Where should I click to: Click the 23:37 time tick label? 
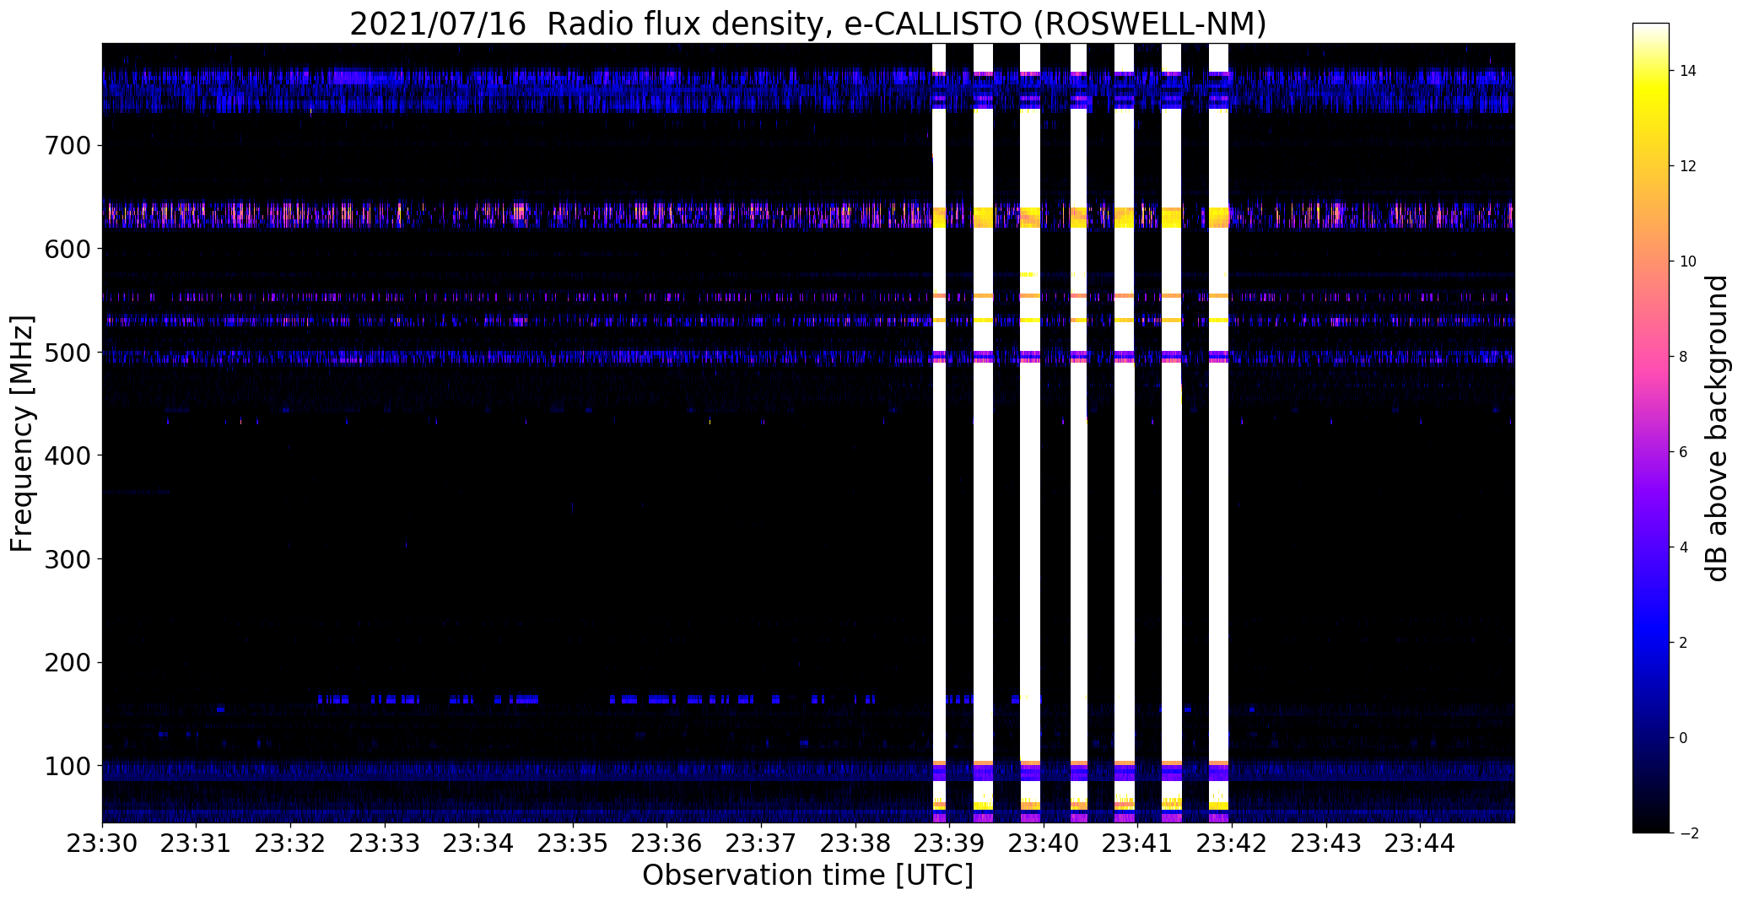point(762,843)
